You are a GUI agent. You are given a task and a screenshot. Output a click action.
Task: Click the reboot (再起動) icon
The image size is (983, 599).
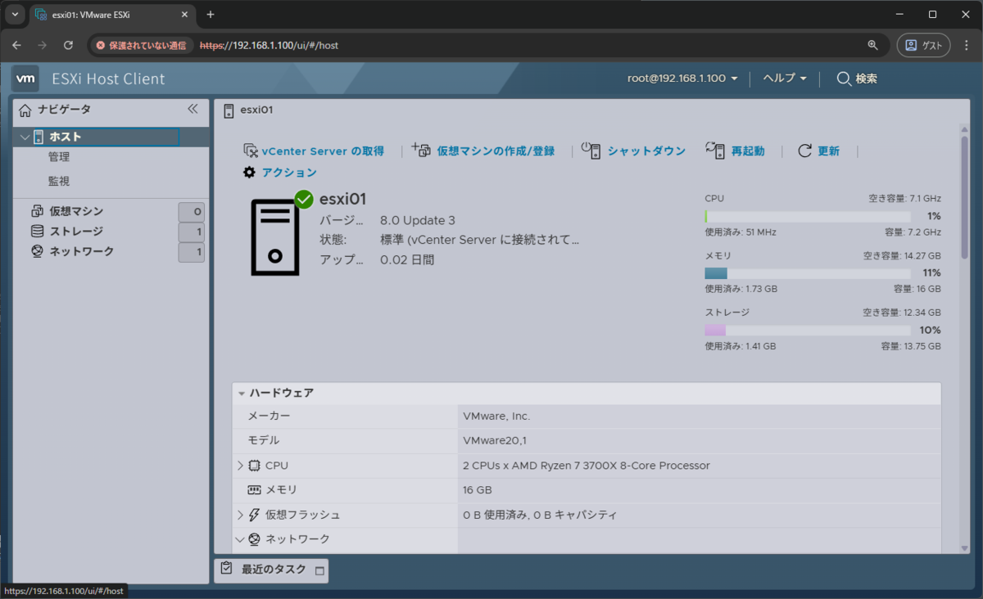click(716, 150)
